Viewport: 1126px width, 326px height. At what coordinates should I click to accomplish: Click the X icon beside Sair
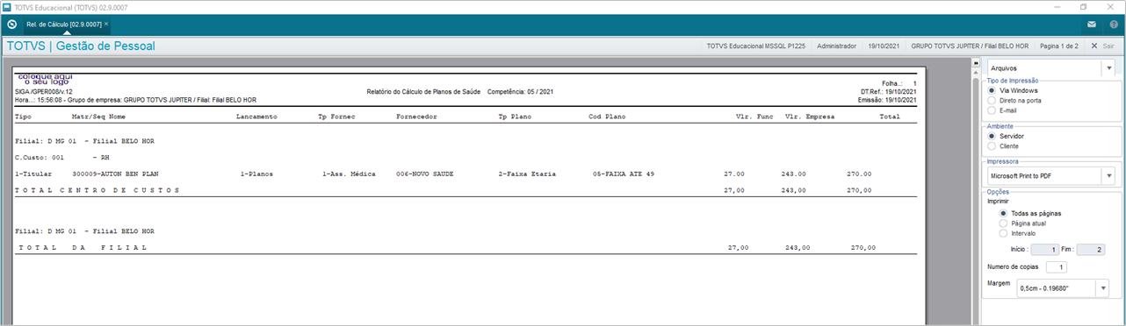tap(1094, 46)
